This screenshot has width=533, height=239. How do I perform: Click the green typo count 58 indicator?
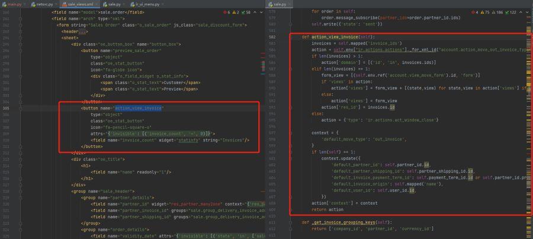coord(246,12)
